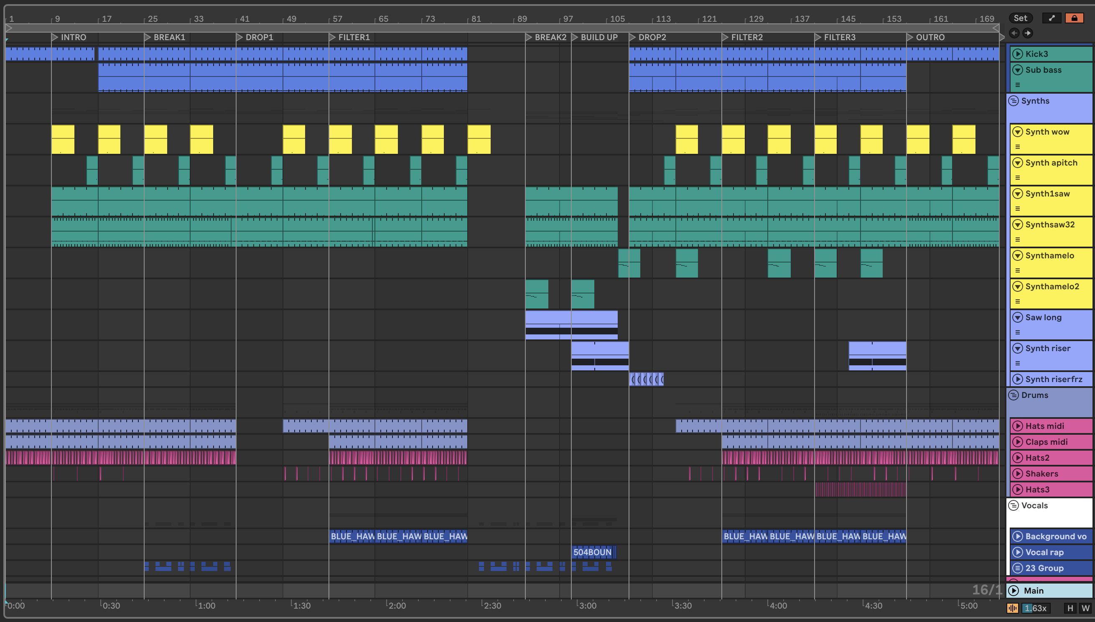
Task: Click the orange waveform icon beside 1.63x
Action: pos(1012,608)
